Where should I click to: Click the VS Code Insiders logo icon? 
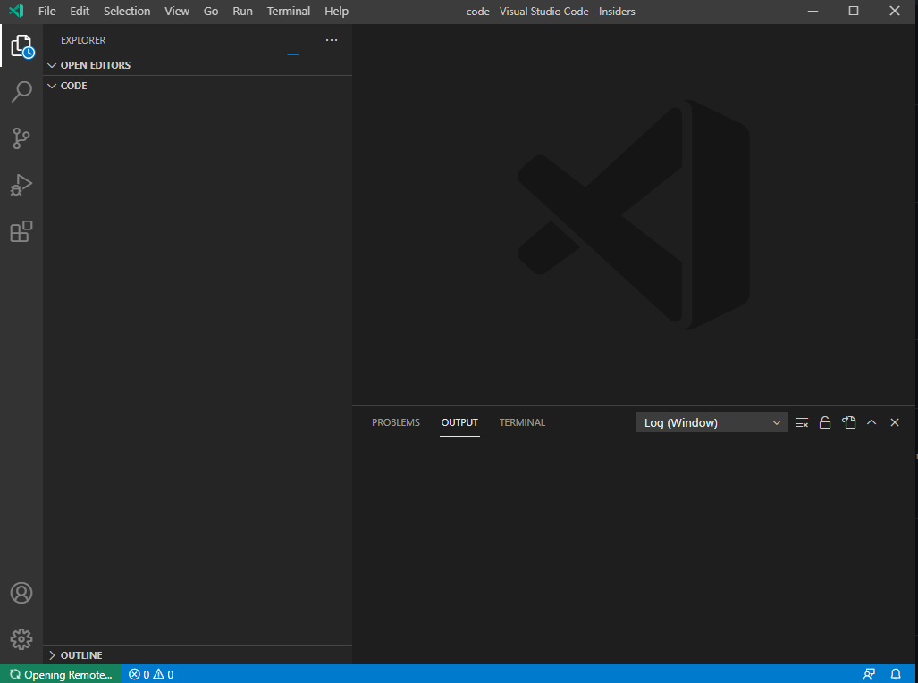(16, 11)
